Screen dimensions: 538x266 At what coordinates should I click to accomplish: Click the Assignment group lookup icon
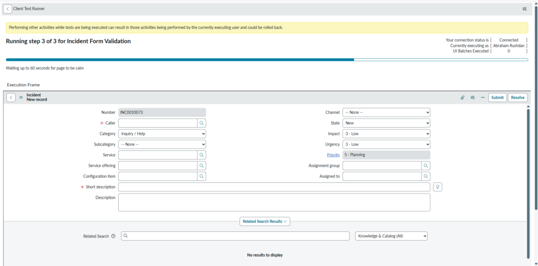pyautogui.click(x=426, y=166)
